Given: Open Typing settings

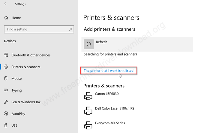Looking at the screenshot, I should coord(16,90).
